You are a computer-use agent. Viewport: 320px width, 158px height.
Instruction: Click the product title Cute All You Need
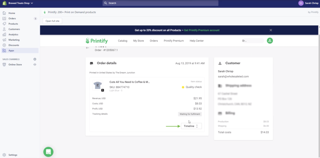(130, 82)
